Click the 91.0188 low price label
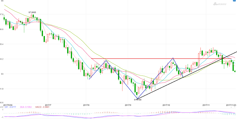This screenshot has width=237, height=127. coord(137,99)
